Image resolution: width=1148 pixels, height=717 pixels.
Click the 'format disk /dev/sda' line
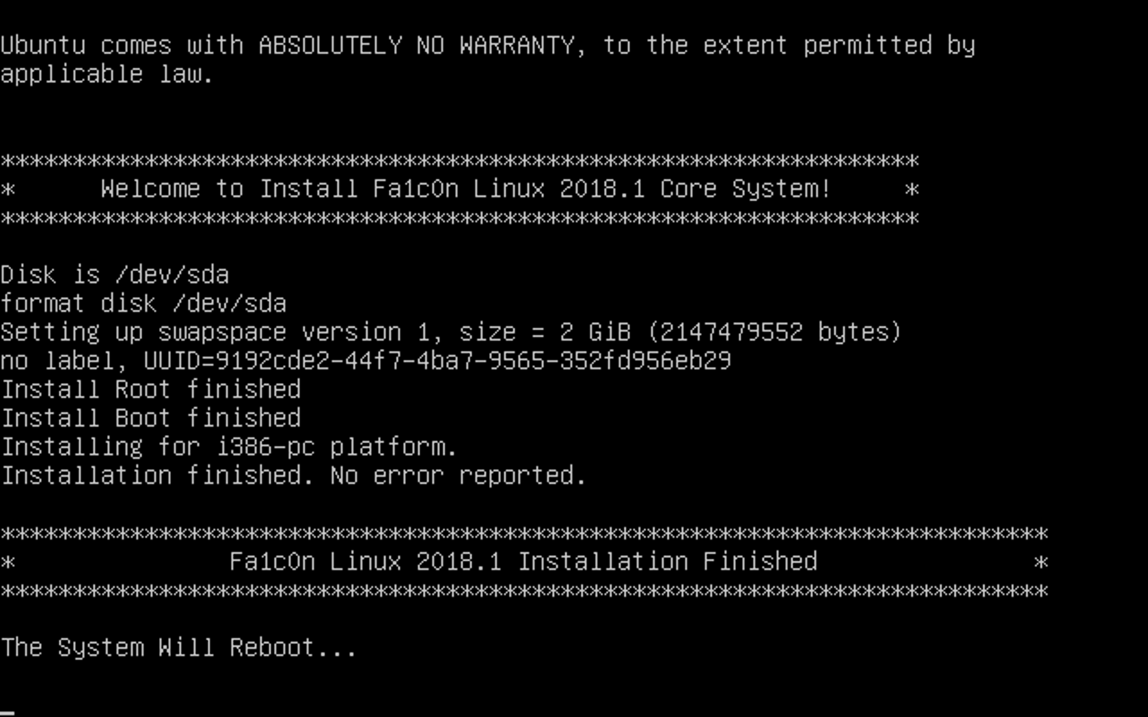(143, 304)
